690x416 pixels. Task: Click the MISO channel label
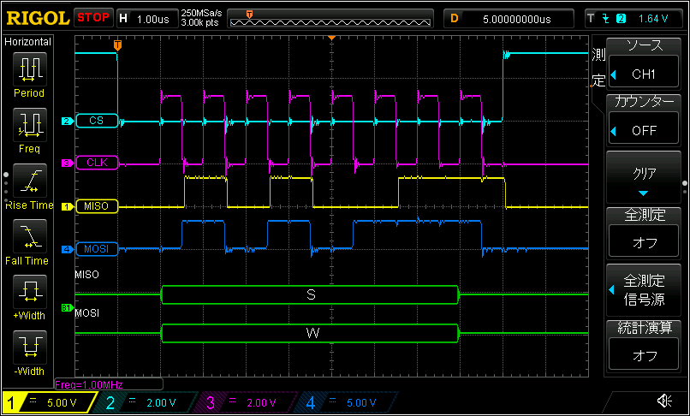(x=97, y=206)
